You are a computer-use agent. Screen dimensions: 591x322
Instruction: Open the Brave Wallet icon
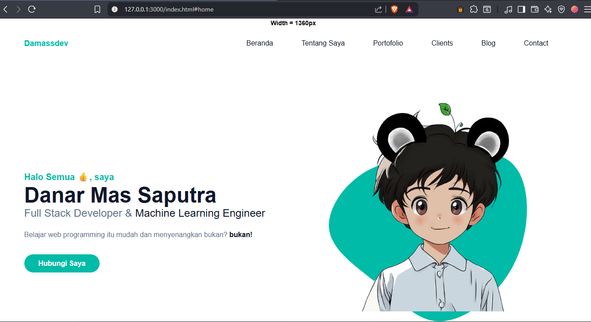[535, 9]
